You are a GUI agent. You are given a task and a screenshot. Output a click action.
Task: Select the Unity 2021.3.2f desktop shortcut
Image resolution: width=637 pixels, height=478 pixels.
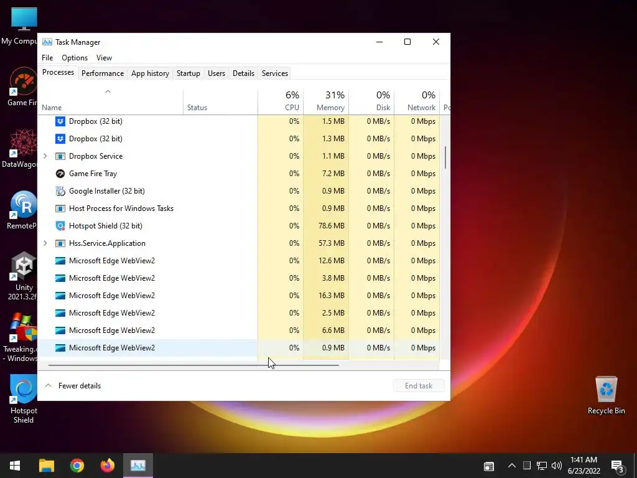23,276
